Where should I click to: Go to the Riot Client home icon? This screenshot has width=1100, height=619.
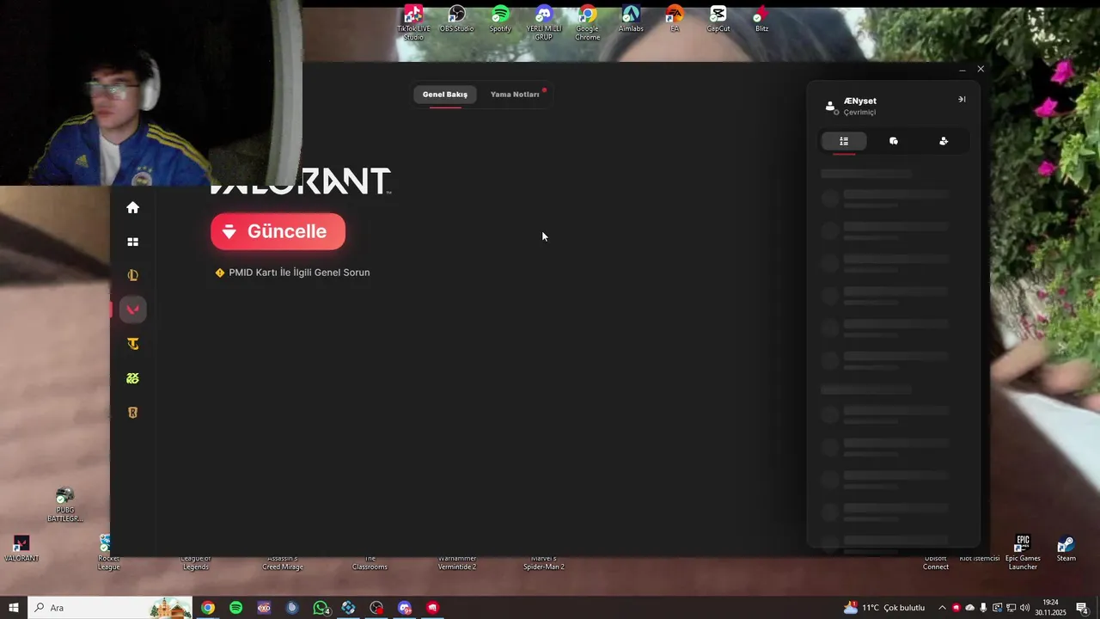tap(133, 207)
